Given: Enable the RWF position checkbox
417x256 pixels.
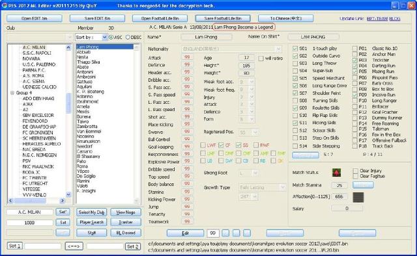Looking at the screenshot, I should click(256, 145).
